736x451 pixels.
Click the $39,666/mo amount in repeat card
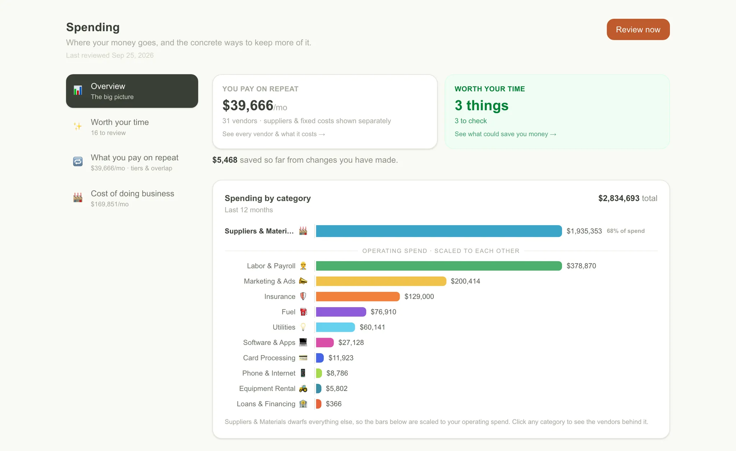pos(254,106)
